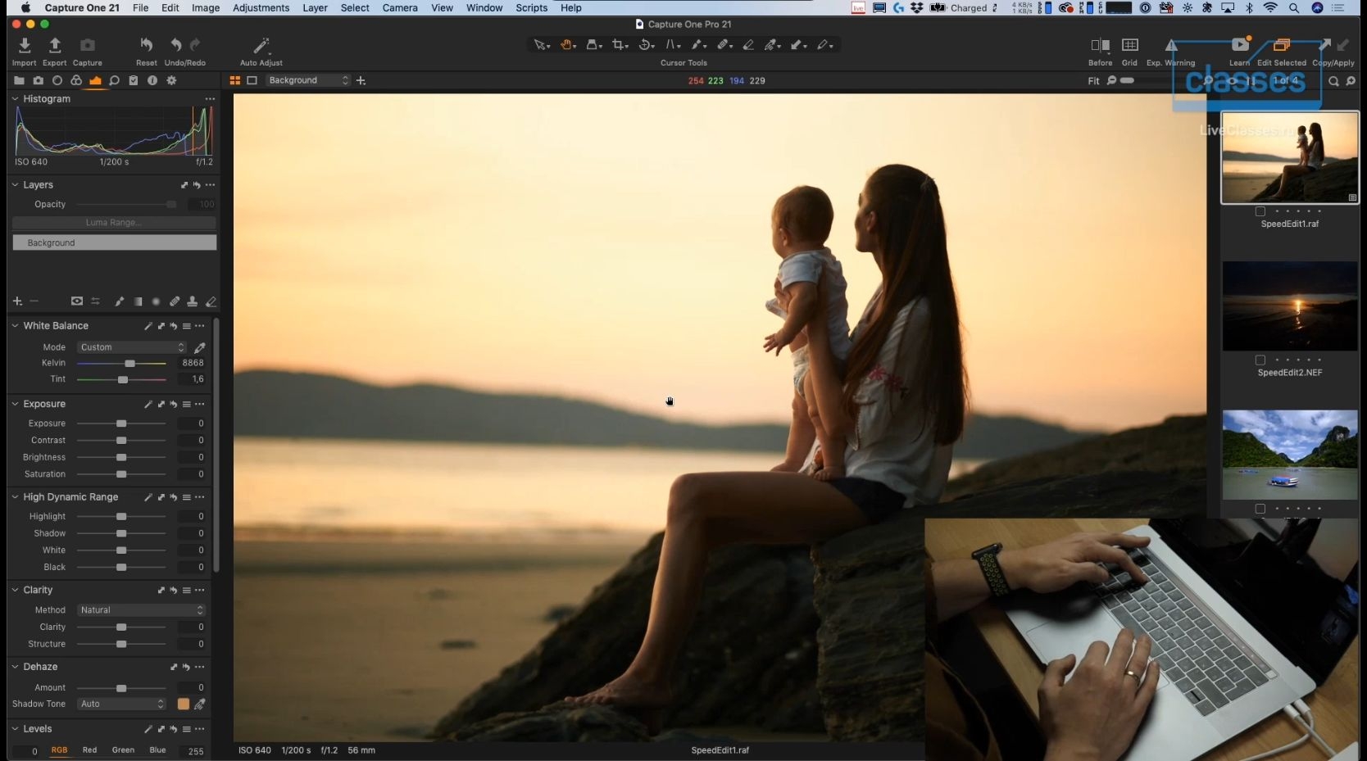Collapse the High Dynamic Range panel

point(15,497)
